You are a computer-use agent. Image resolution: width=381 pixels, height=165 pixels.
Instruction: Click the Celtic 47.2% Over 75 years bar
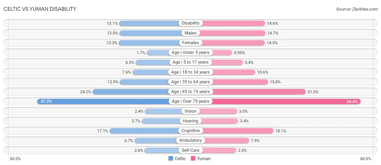pyautogui.click(x=103, y=101)
